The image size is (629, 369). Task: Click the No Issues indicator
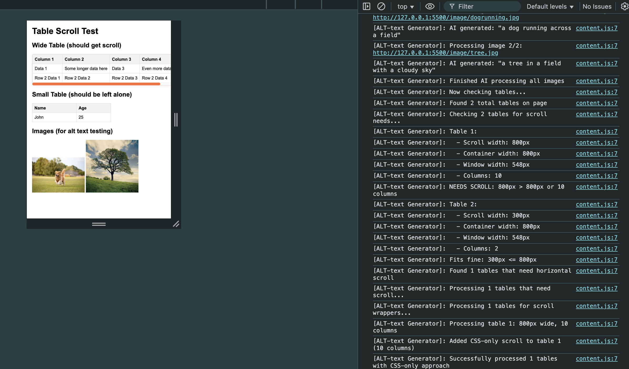click(x=597, y=7)
